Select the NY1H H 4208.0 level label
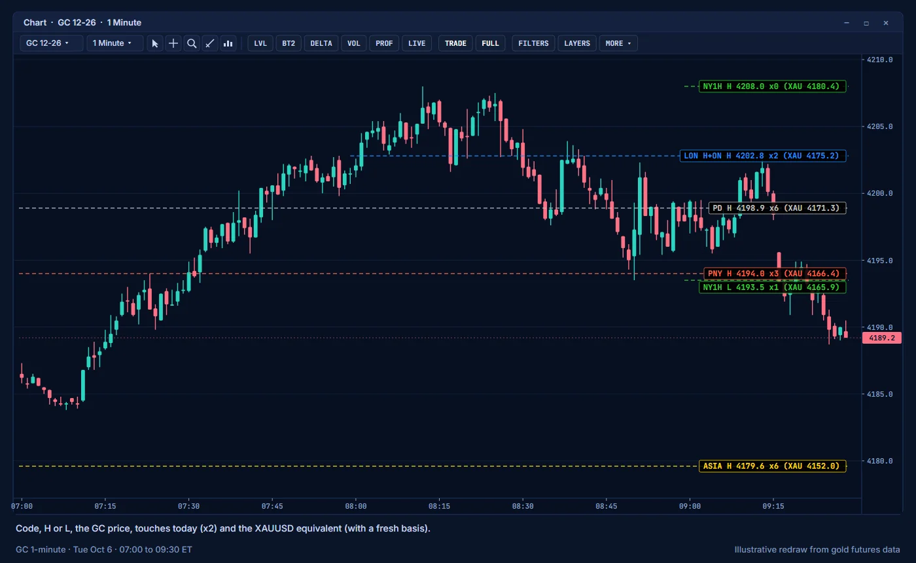The height and width of the screenshot is (563, 916). tap(773, 86)
